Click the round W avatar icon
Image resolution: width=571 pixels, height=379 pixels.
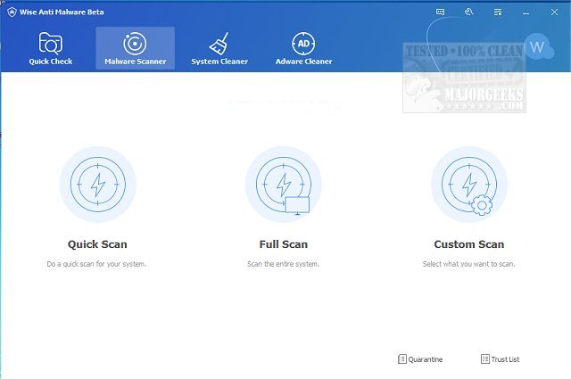[x=537, y=46]
